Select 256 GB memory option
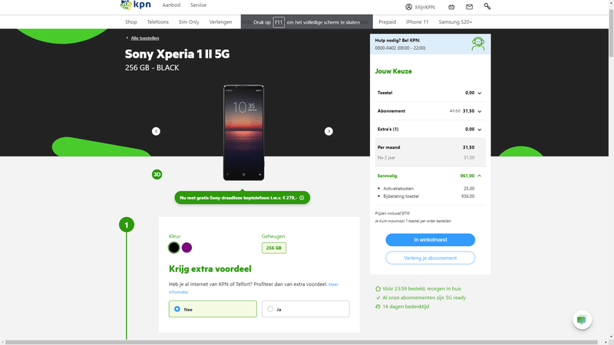This screenshot has height=345, width=614. 274,248
